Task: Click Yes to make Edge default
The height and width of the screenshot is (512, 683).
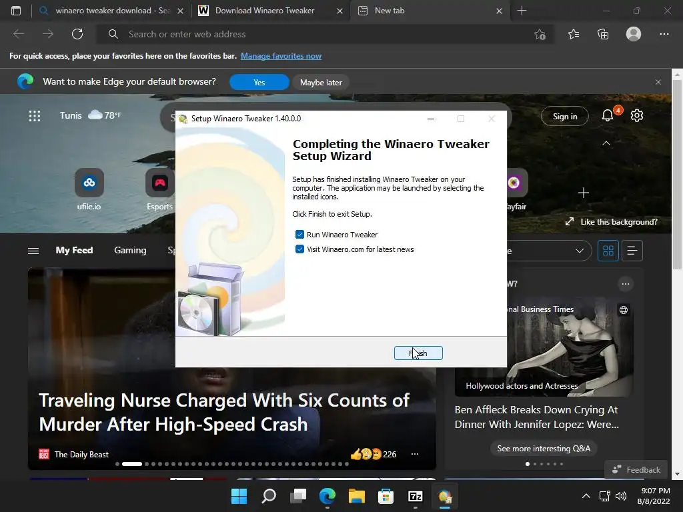Action: pyautogui.click(x=259, y=82)
